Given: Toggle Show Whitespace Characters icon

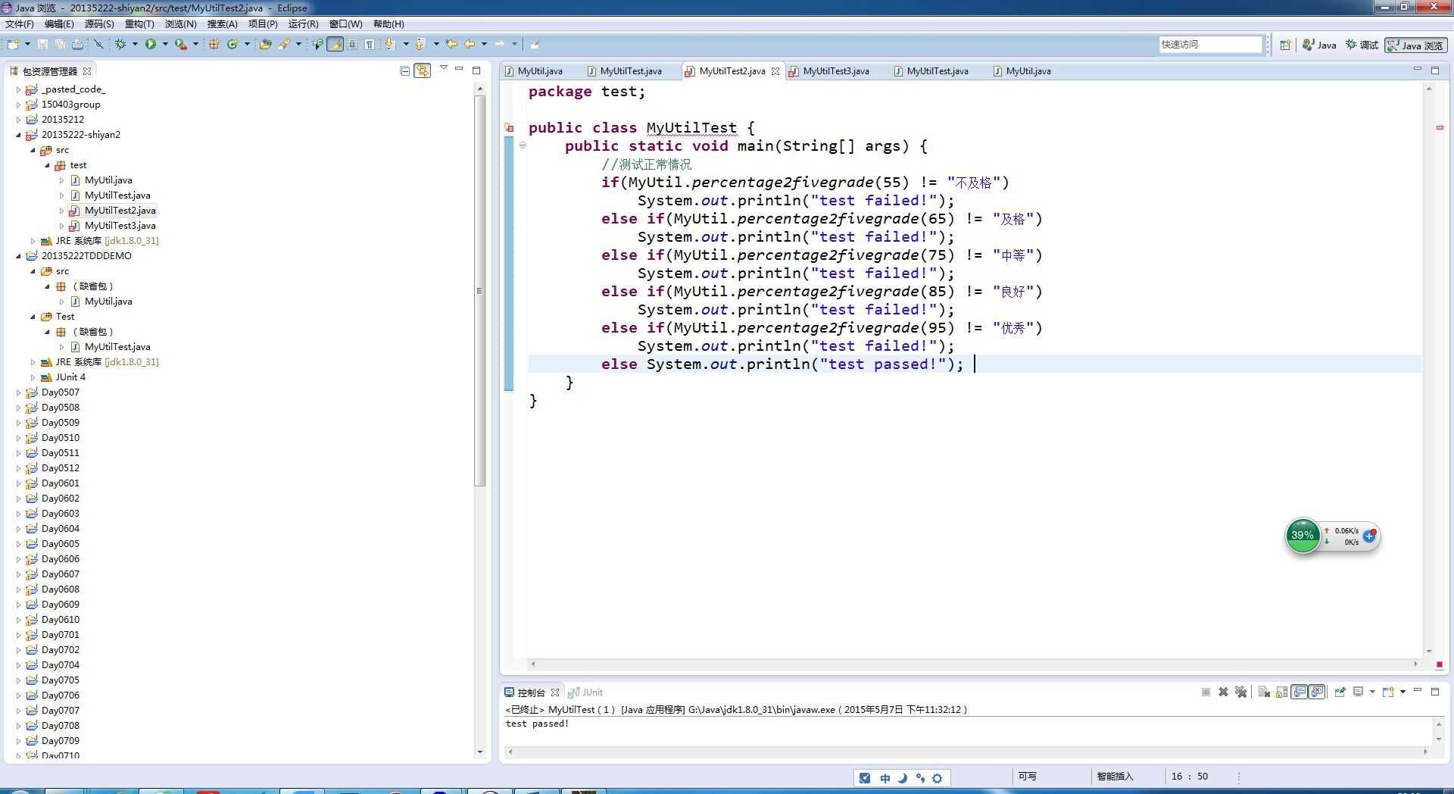Looking at the screenshot, I should [x=369, y=45].
